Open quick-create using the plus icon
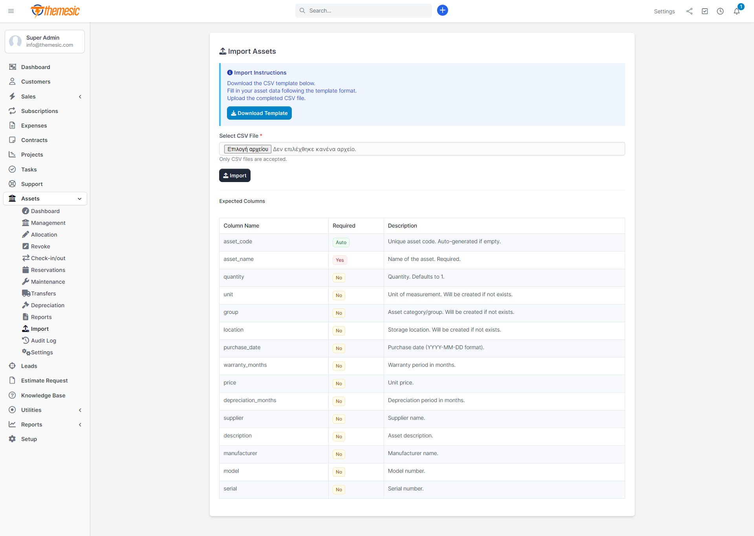 (443, 10)
